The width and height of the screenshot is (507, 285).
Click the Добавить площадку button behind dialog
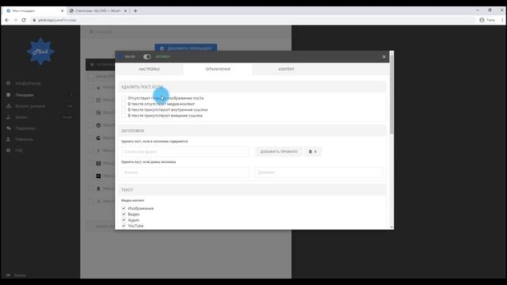[185, 48]
